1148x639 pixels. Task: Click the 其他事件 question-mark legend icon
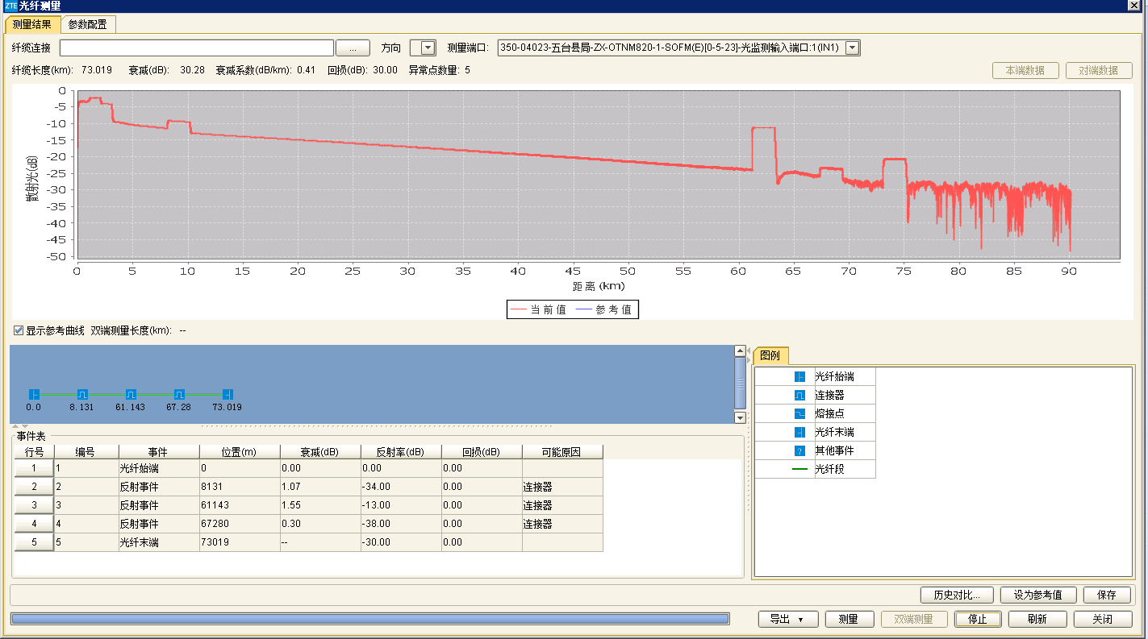(799, 450)
